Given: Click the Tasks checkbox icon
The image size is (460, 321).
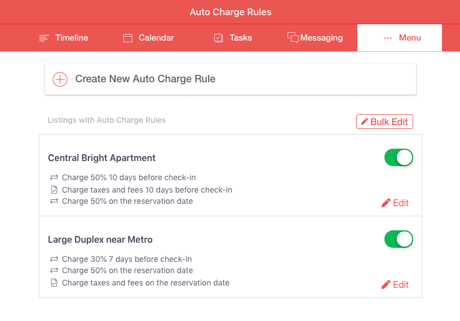Looking at the screenshot, I should (219, 38).
